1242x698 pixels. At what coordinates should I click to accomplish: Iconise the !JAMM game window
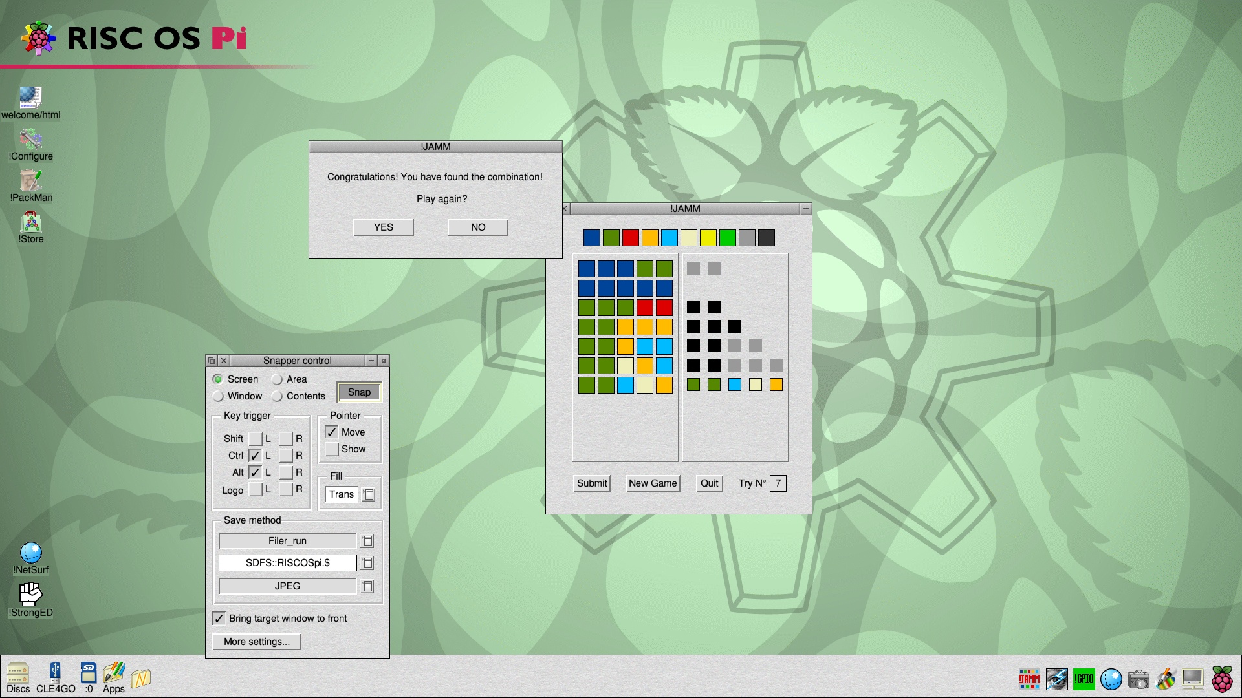click(x=805, y=209)
